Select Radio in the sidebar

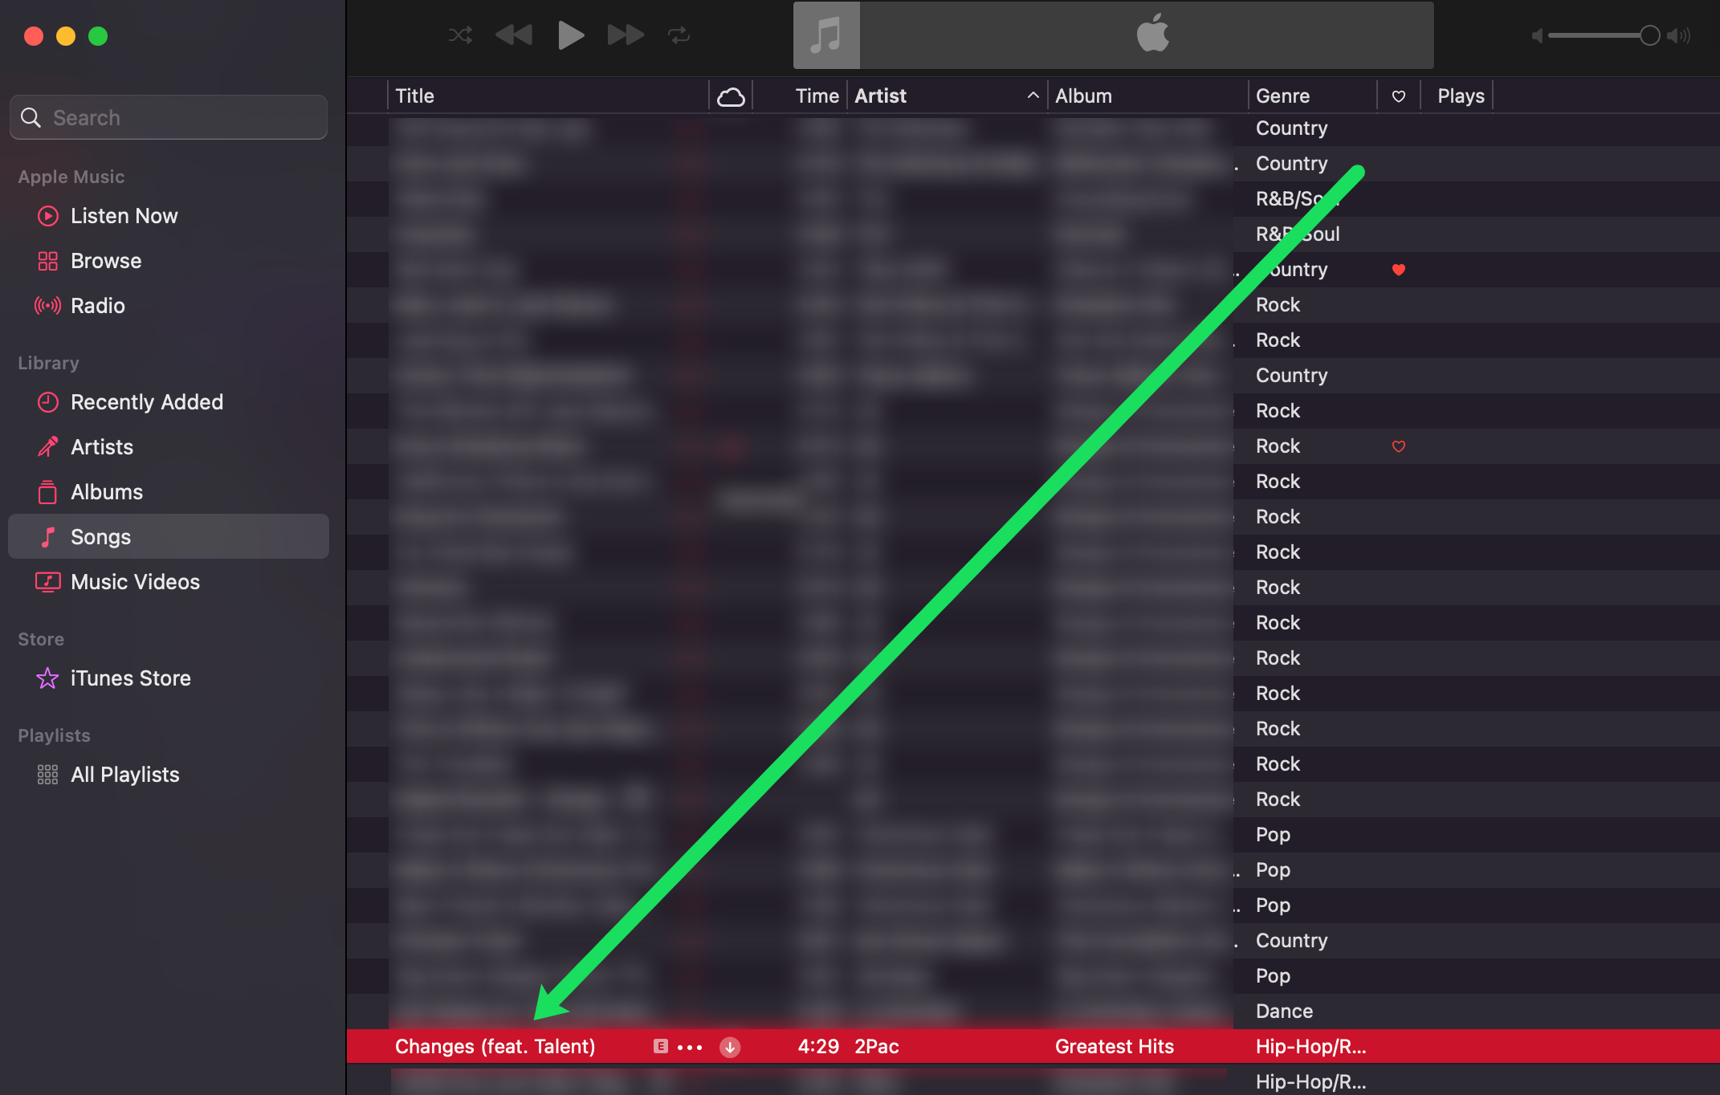click(97, 306)
